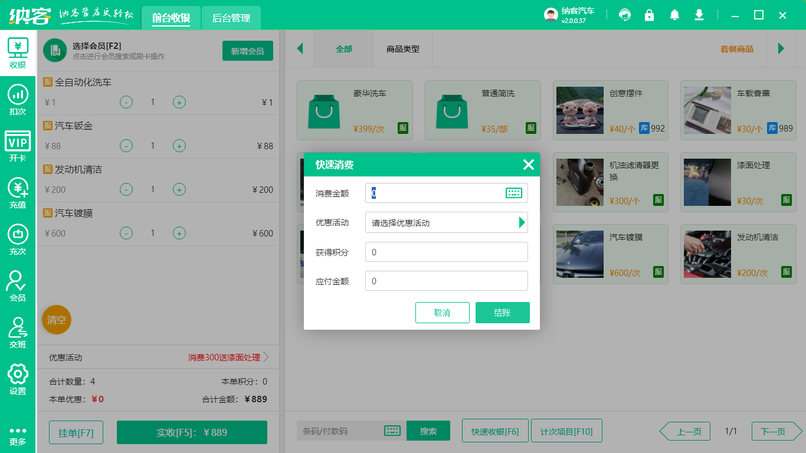Click the 新增会员 button
Screen dimensions: 806x453
[x=247, y=51]
